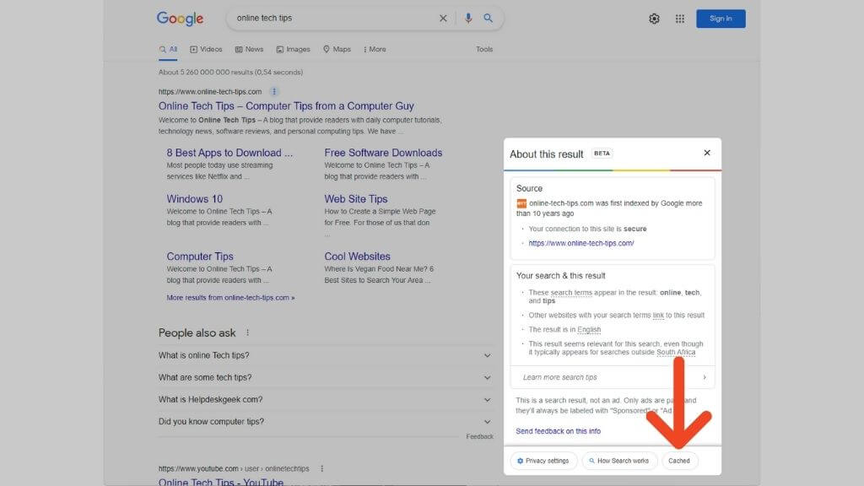
Task: Open three-dot menu beside online-tech-tips.com URL
Action: [274, 91]
